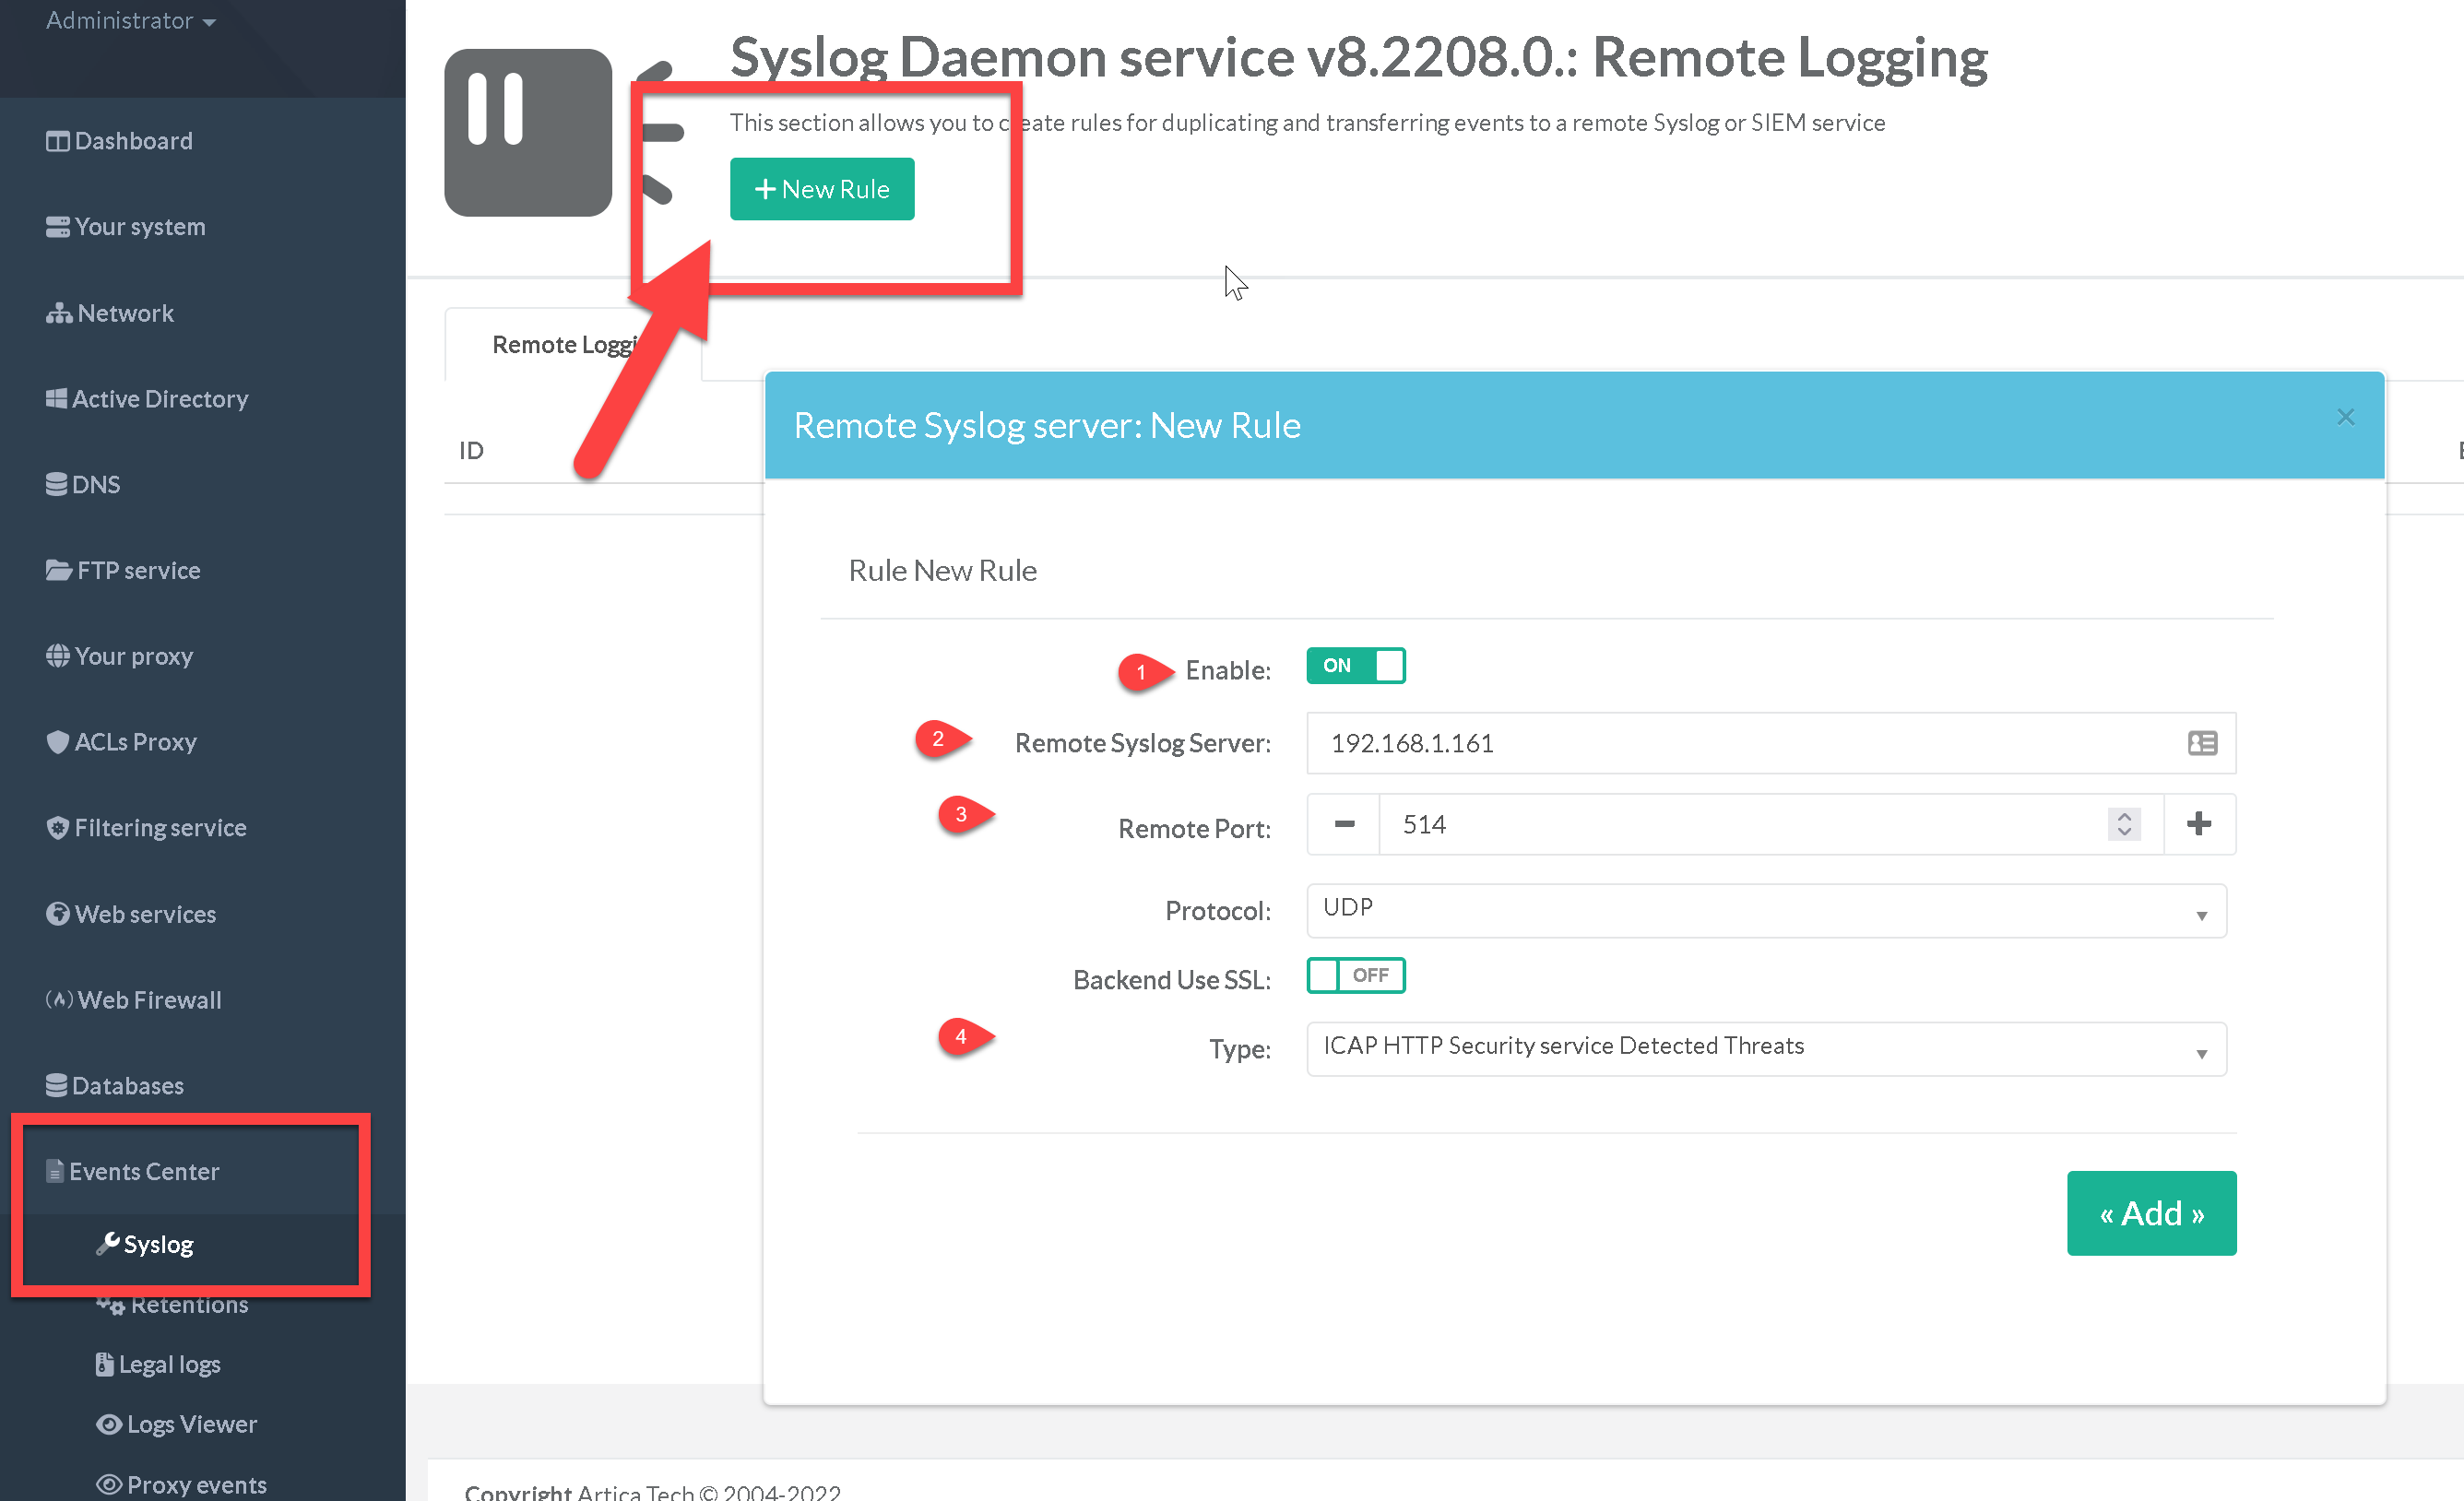
Task: Click the New Rule button
Action: (821, 189)
